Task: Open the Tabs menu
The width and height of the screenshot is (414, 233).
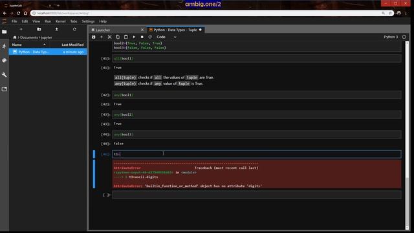Action: [74, 21]
